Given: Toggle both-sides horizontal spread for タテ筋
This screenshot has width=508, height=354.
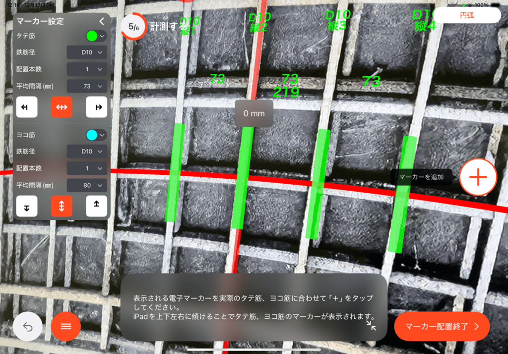Looking at the screenshot, I should (62, 107).
